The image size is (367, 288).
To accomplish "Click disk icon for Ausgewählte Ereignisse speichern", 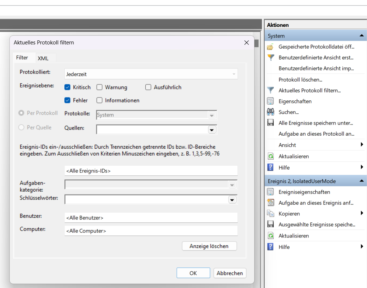I will tap(270, 224).
